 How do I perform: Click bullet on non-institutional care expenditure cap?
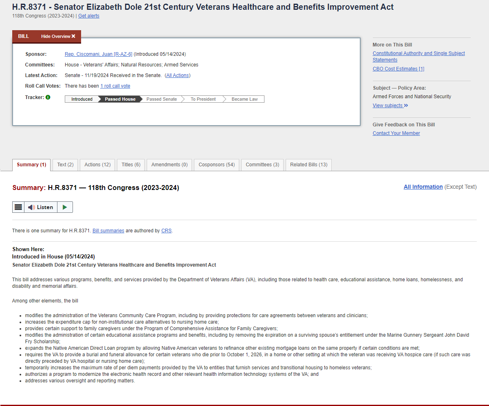(x=122, y=322)
